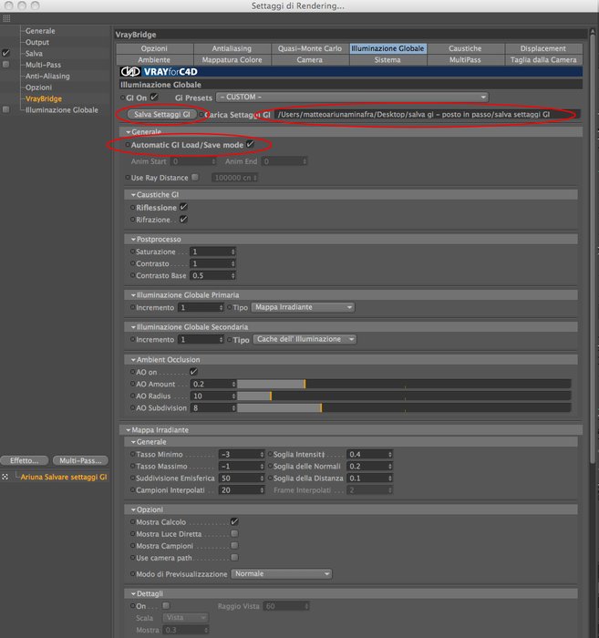Viewport: 599px width, 638px height.
Task: Collapse the Postprocesso section
Action: click(x=133, y=239)
